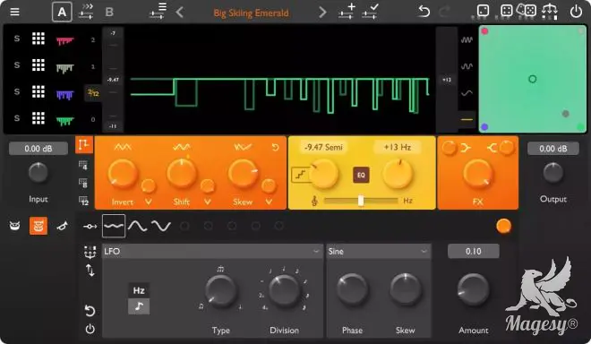Edit the input 0.00 dB field
This screenshot has width=591, height=344.
[x=39, y=149]
